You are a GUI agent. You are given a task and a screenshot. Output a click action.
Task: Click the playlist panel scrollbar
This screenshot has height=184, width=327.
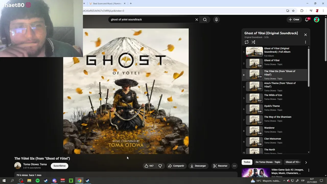(309, 67)
